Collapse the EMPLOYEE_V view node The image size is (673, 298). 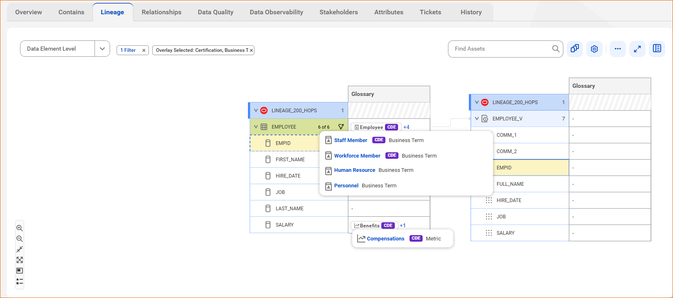click(x=477, y=118)
